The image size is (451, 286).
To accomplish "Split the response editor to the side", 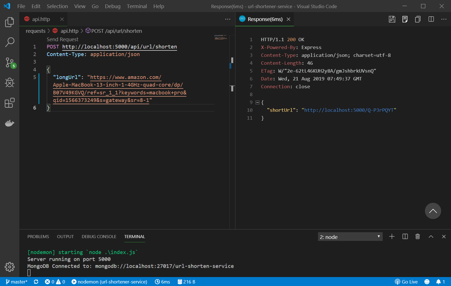I will coord(431,19).
